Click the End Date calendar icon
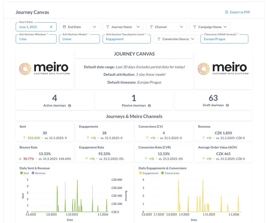The image size is (267, 223). coord(64,27)
